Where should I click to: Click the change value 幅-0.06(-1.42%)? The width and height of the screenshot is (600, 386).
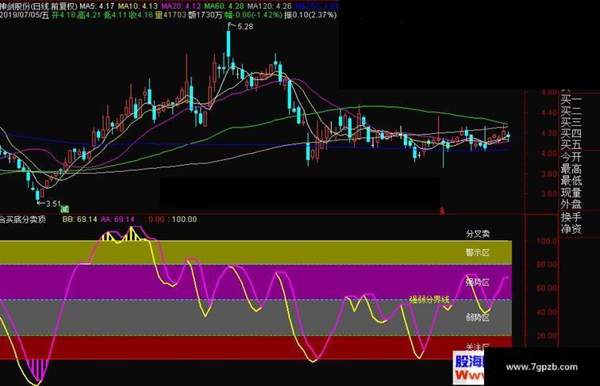point(253,15)
